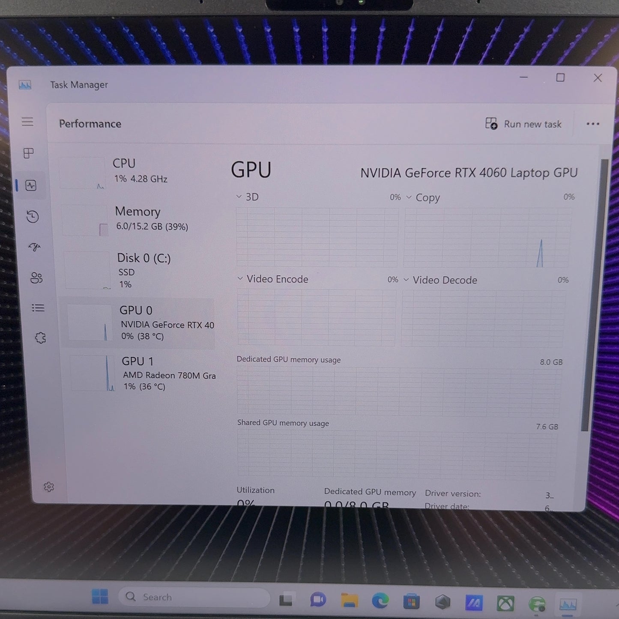The image size is (619, 619).
Task: Go to the Processes page icon
Action: (x=29, y=153)
